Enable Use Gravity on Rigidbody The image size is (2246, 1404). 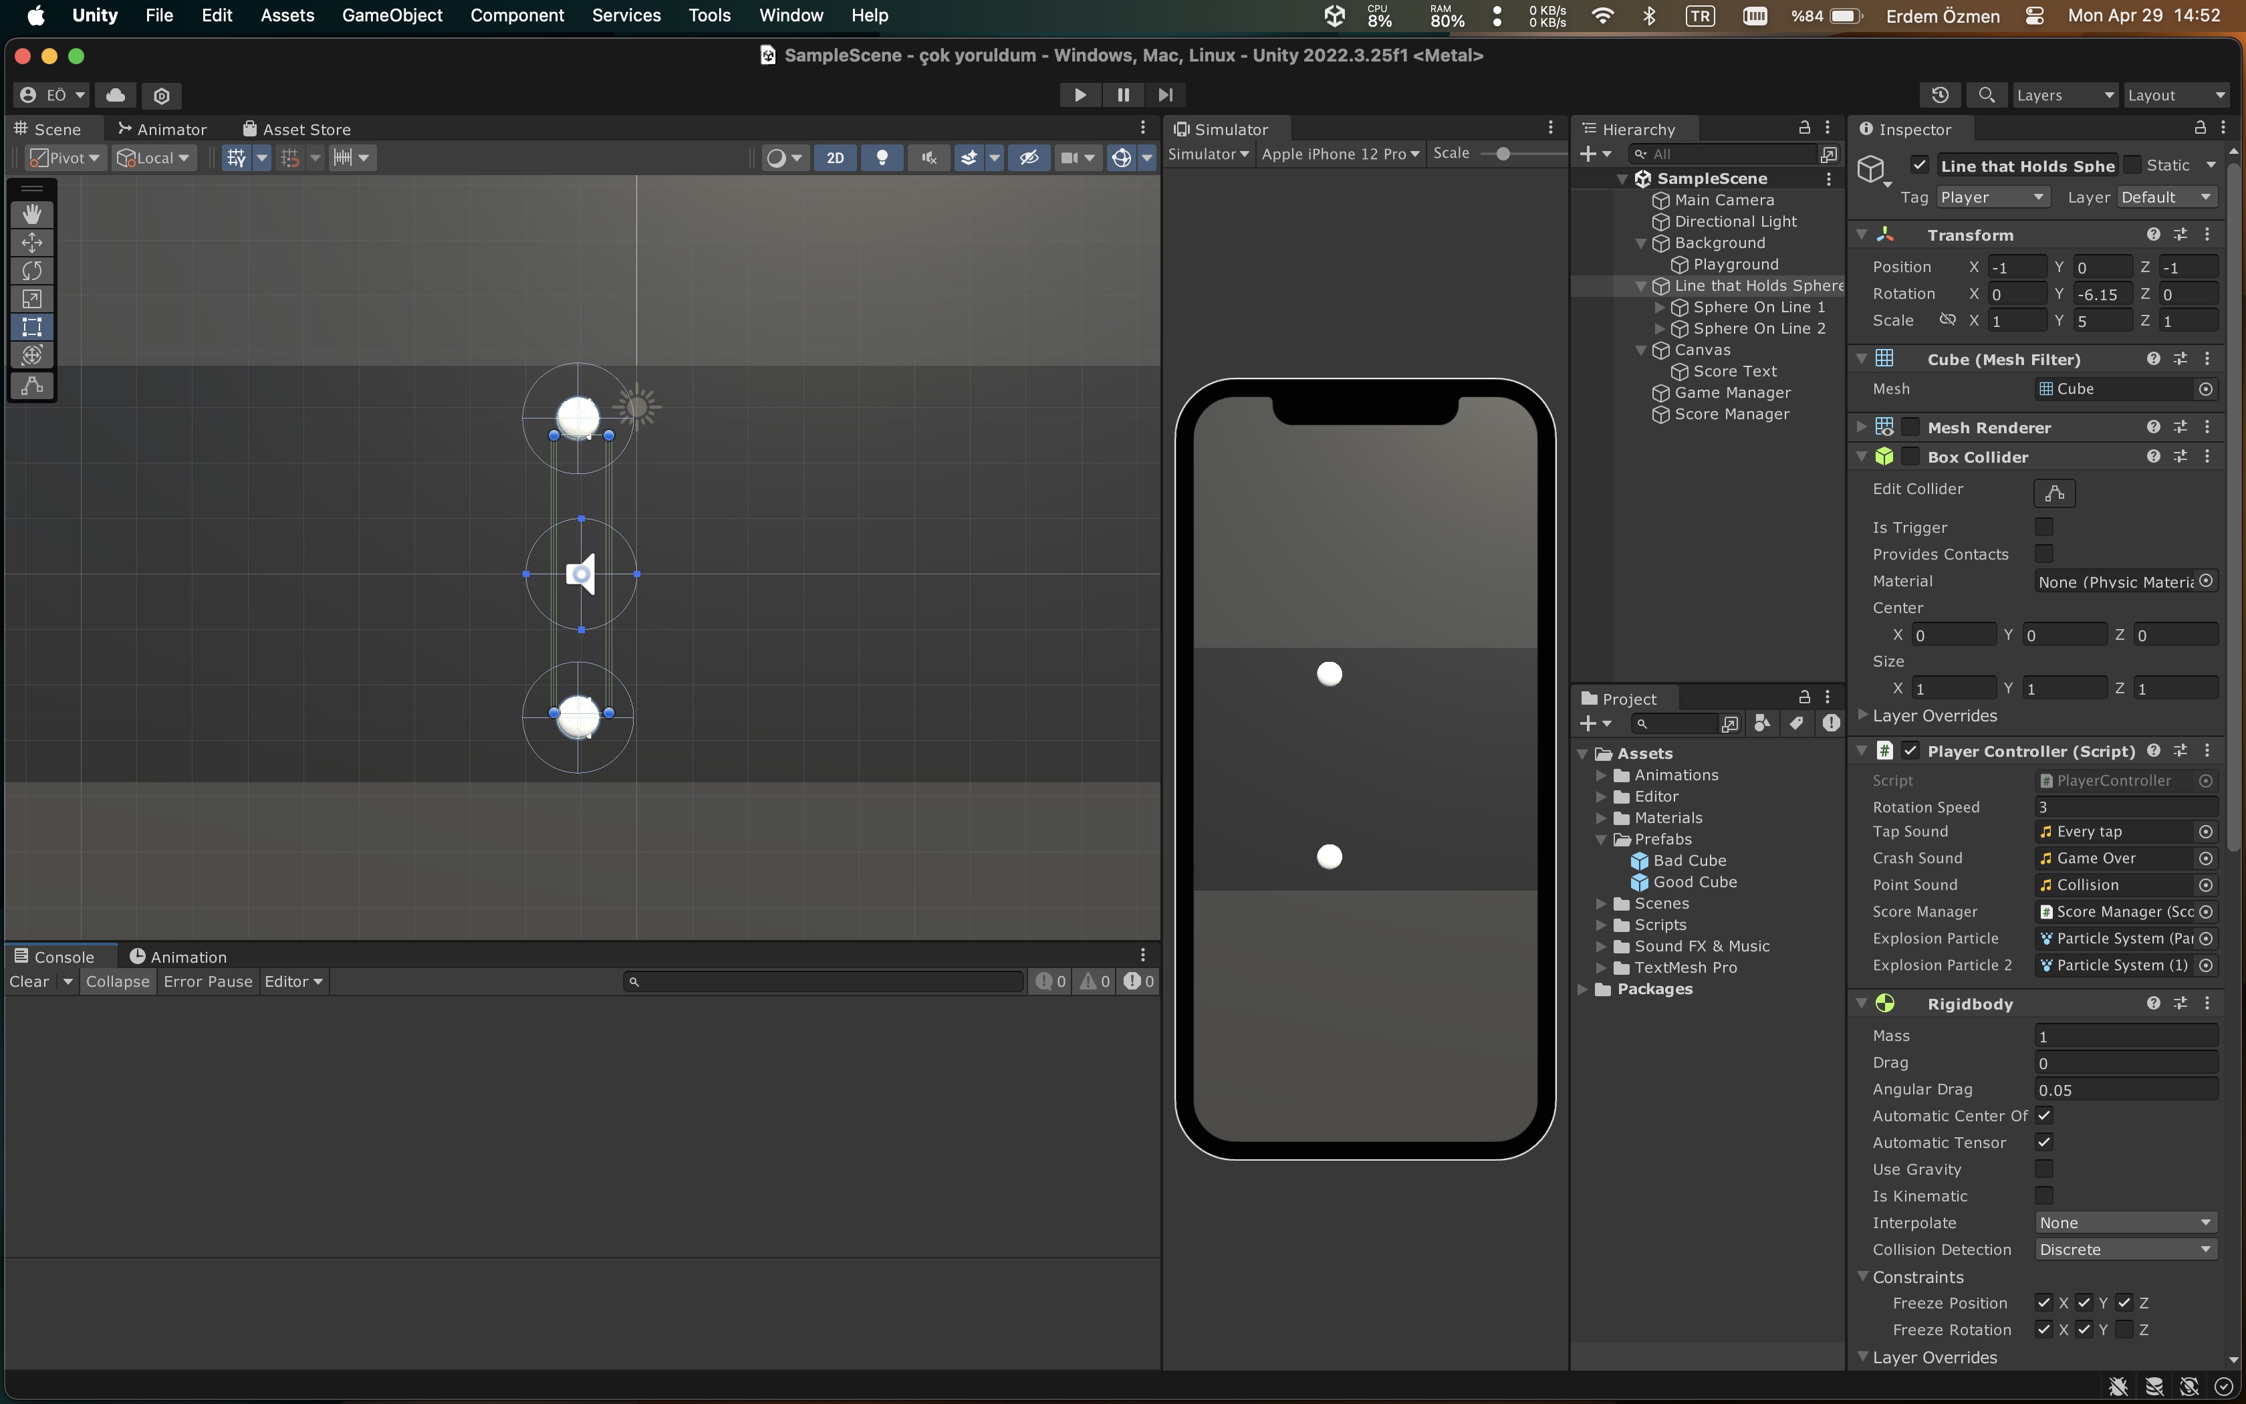click(2043, 1169)
